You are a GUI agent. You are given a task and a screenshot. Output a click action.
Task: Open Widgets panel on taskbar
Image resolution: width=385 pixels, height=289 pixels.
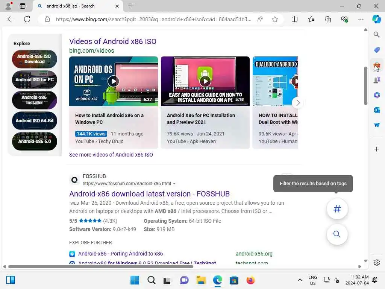pos(11,280)
